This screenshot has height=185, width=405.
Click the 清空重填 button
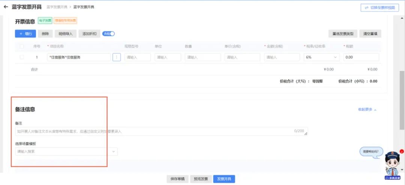[x=370, y=34]
